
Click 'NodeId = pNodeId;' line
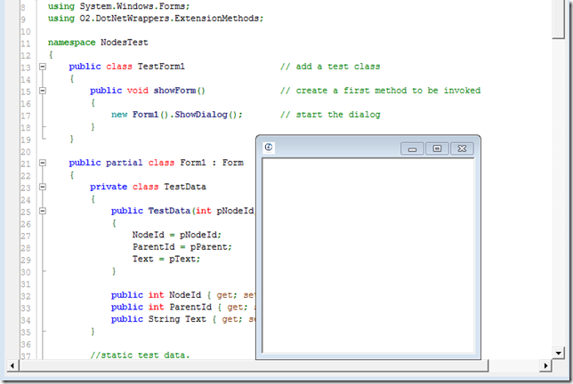pyautogui.click(x=177, y=235)
